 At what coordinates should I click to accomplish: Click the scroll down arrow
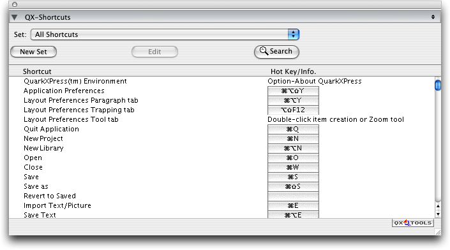[x=438, y=214]
